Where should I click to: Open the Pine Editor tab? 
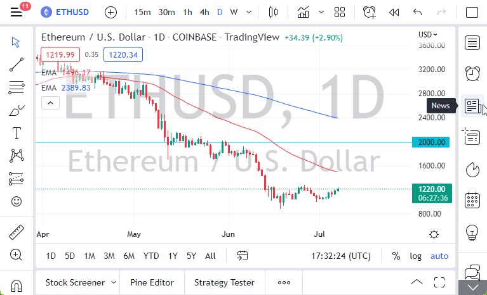152,282
